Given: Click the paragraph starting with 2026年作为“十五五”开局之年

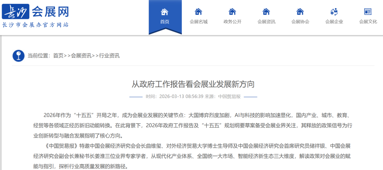Looking at the screenshot, I should (x=193, y=125).
